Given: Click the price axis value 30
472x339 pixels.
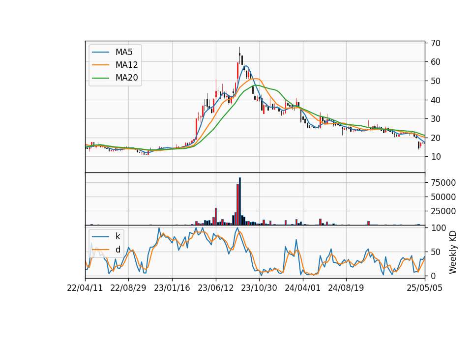Looking at the screenshot, I should (x=436, y=119).
